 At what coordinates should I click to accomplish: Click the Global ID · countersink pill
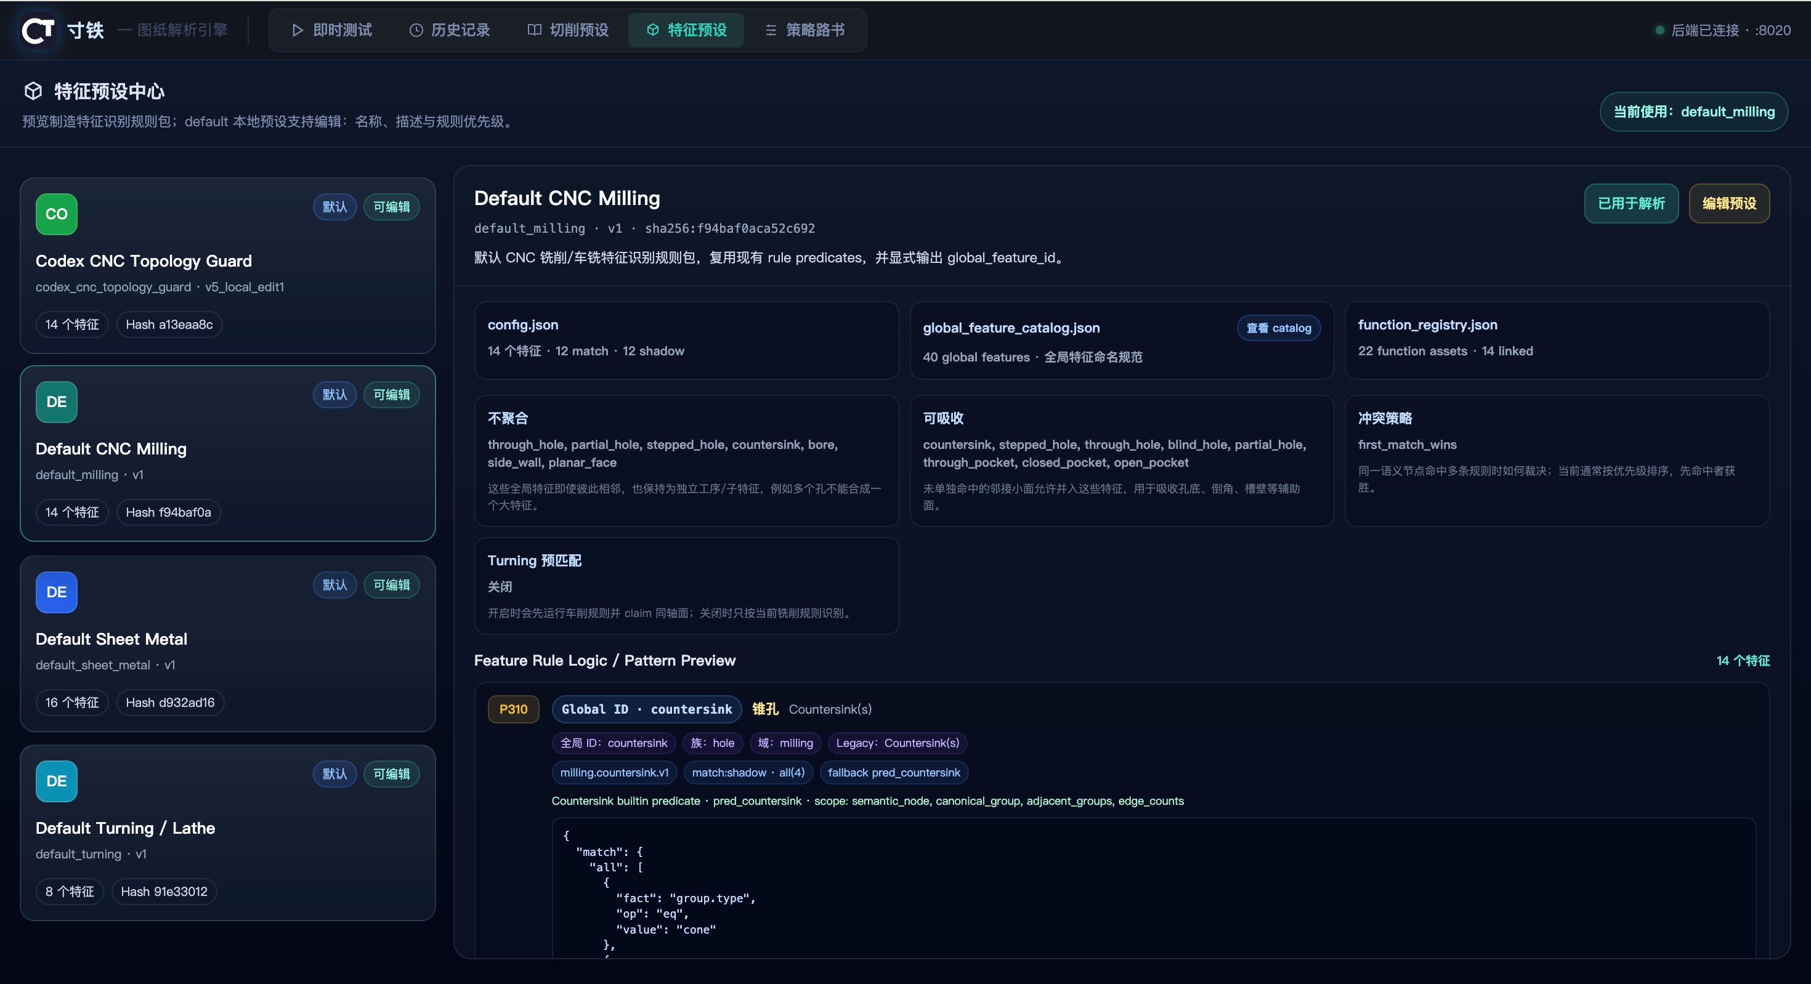pyautogui.click(x=647, y=710)
